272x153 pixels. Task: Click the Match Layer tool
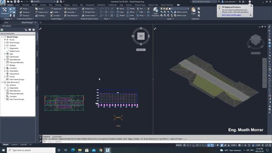(180, 15)
